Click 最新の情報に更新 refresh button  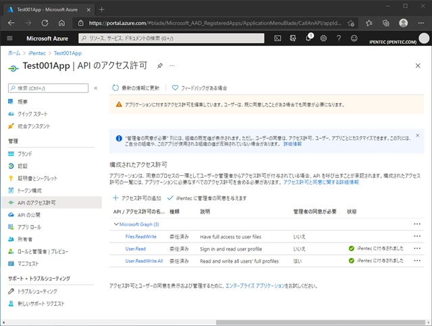coord(136,88)
